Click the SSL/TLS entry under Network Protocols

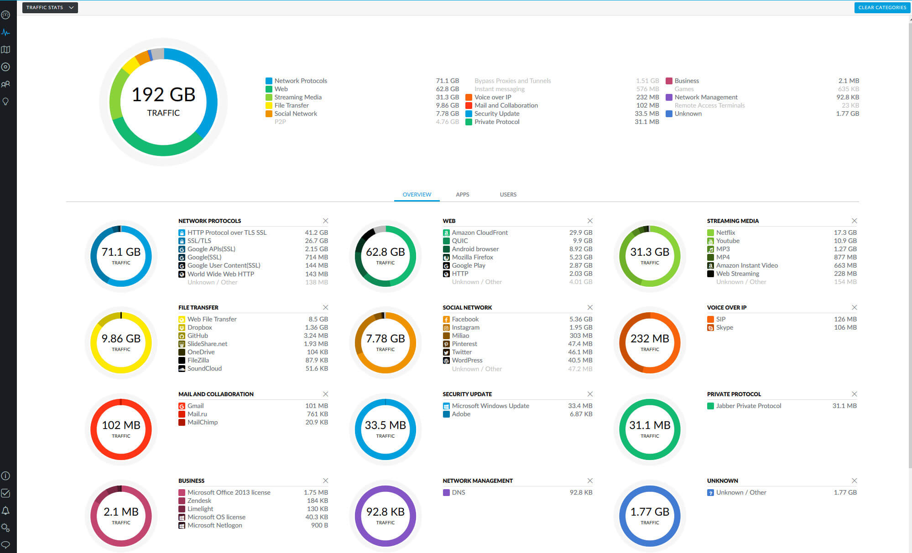[x=253, y=241]
